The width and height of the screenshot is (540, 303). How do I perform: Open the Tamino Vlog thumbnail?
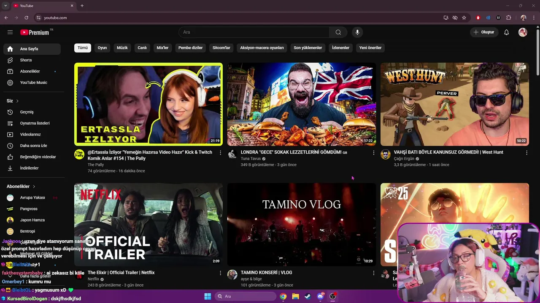click(x=302, y=224)
